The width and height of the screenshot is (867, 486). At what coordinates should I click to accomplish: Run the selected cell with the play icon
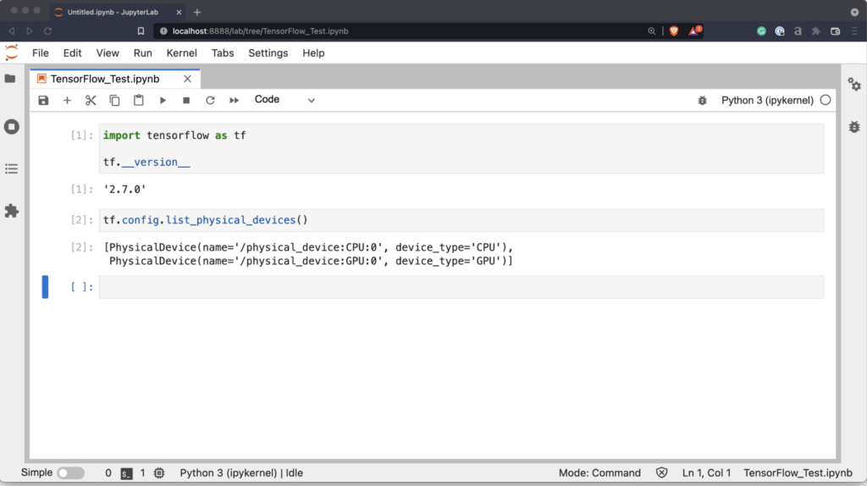pyautogui.click(x=163, y=100)
